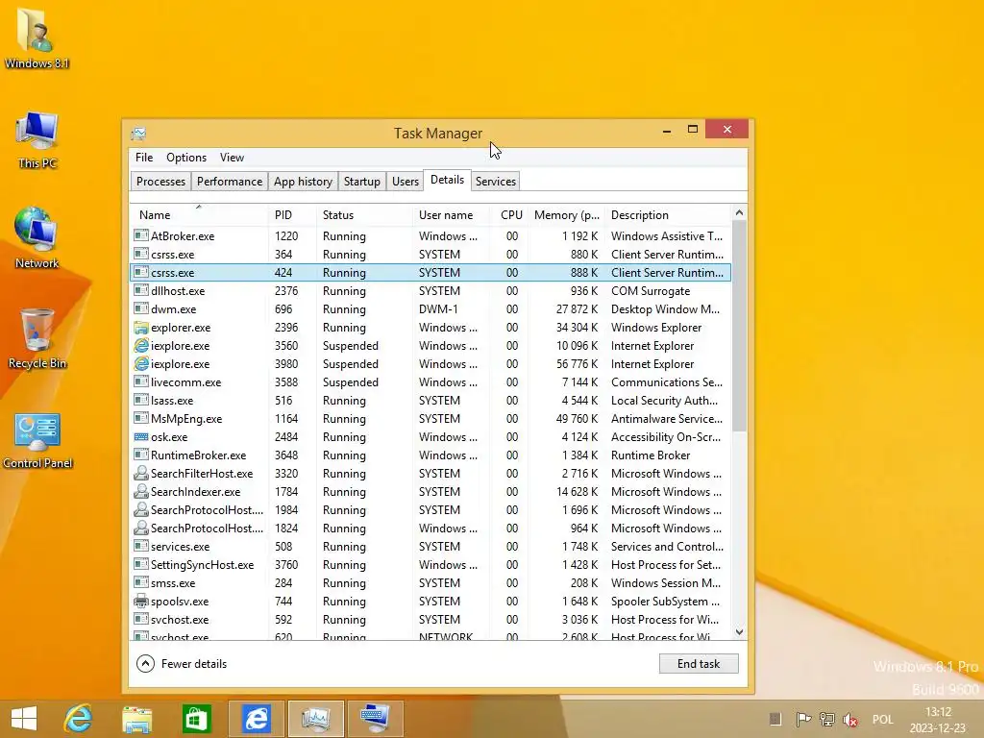Open the taskbar clock showing 13:12
This screenshot has width=984, height=738.
(938, 719)
